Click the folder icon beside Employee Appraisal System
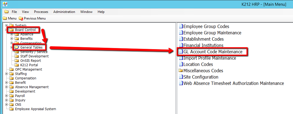Image resolution: width=293 pixels, height=114 pixels. tap(11, 109)
